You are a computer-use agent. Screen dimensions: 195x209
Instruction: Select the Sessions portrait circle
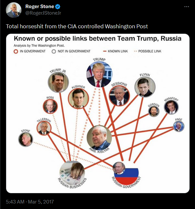point(119,96)
